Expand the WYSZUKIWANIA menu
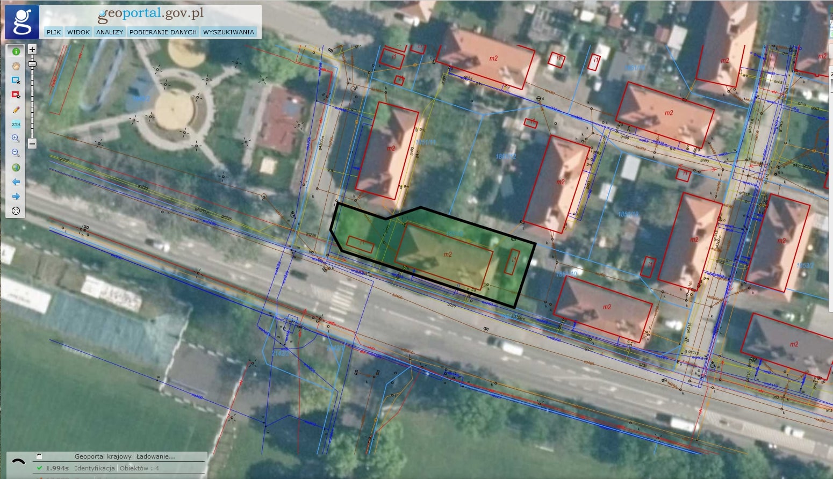833x479 pixels. 228,32
